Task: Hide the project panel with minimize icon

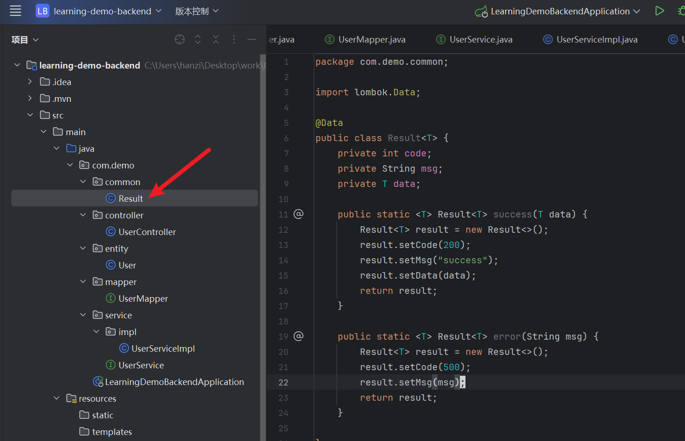Action: 252,40
